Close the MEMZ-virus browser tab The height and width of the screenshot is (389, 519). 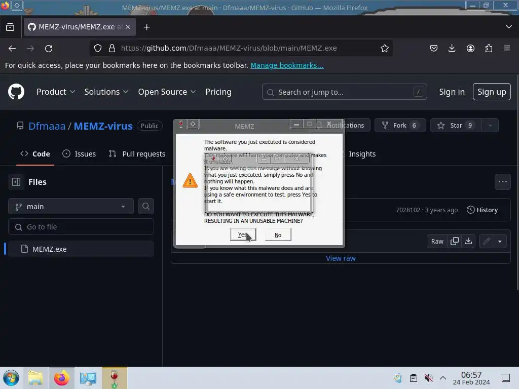(128, 27)
